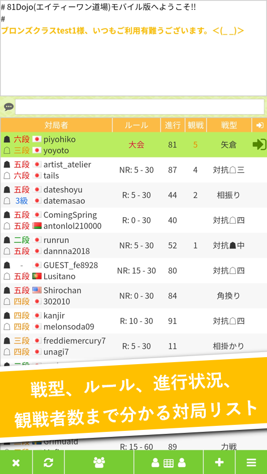Click rule NR: 15 - 30 cell

[137, 270]
